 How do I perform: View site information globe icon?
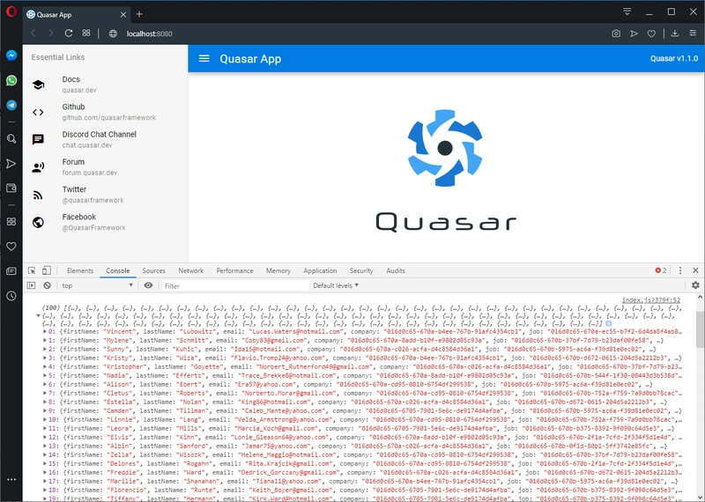pos(113,33)
